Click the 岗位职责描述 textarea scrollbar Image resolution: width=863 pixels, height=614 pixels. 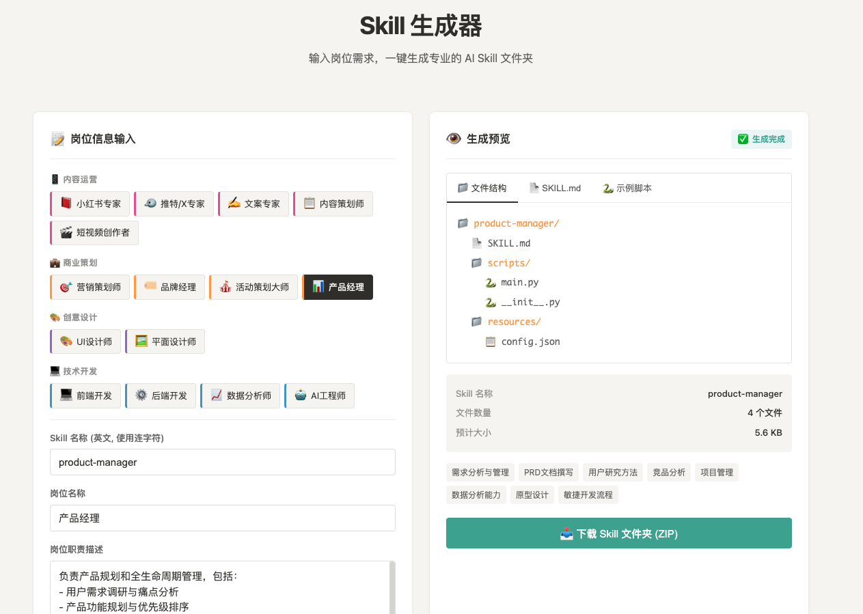392,587
